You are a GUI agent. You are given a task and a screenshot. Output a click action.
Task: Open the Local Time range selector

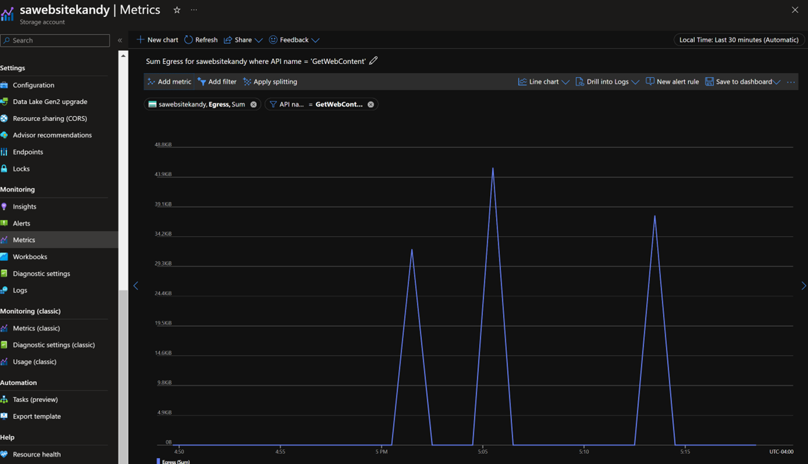pos(739,39)
